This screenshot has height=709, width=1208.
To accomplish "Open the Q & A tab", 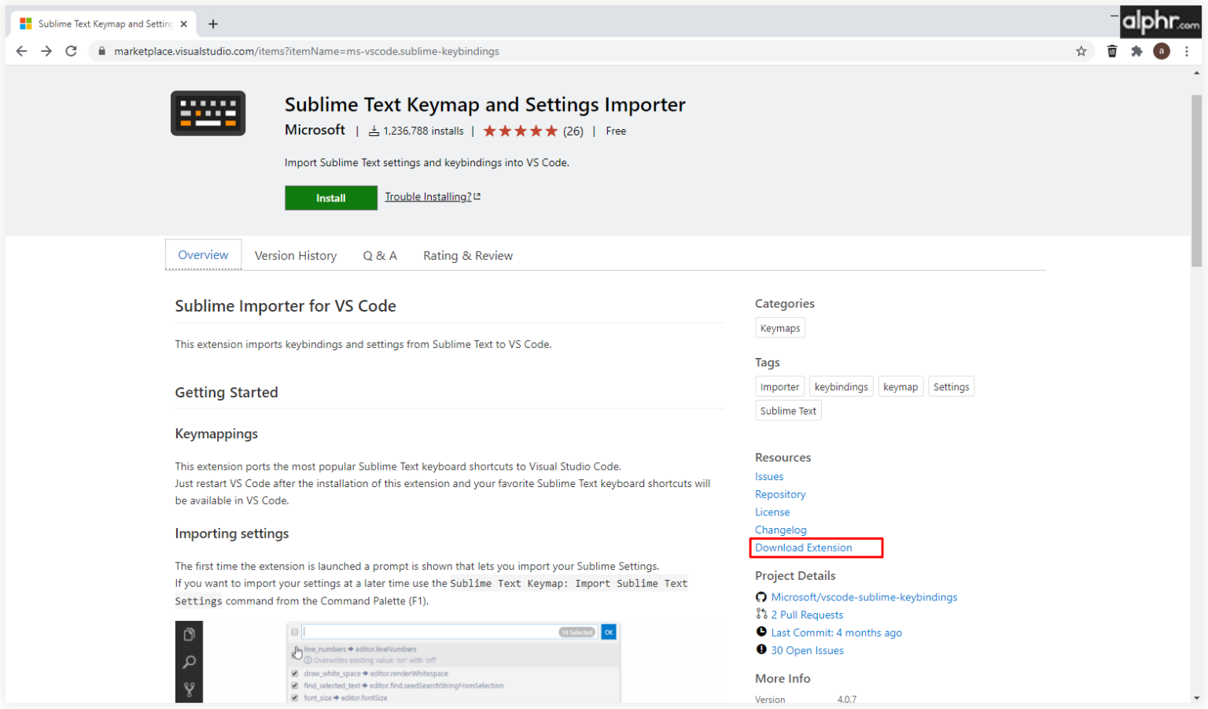I will (x=380, y=256).
